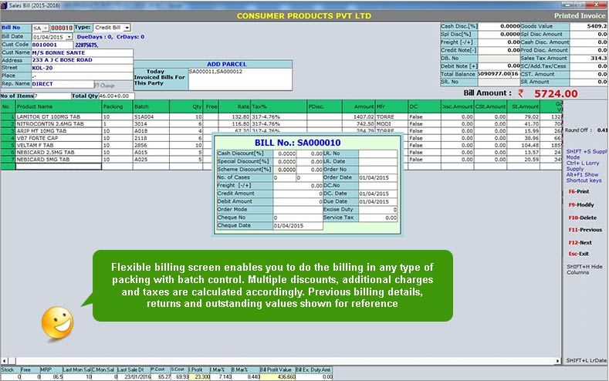Click the Cash Disc.[%] field at top
Viewport: 609px width, 381px height.
[x=499, y=26]
